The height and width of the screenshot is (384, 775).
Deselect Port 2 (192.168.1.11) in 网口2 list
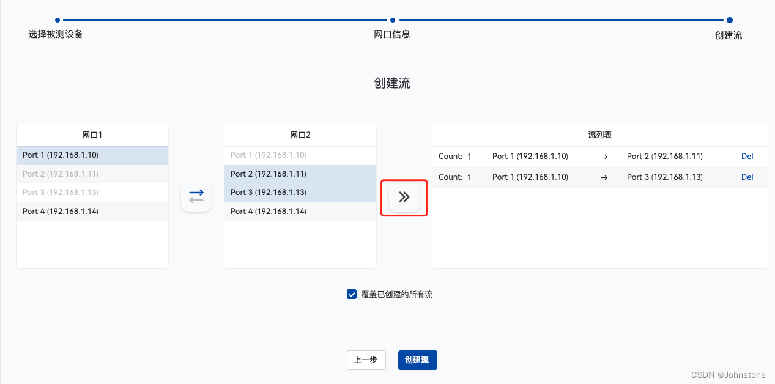300,174
